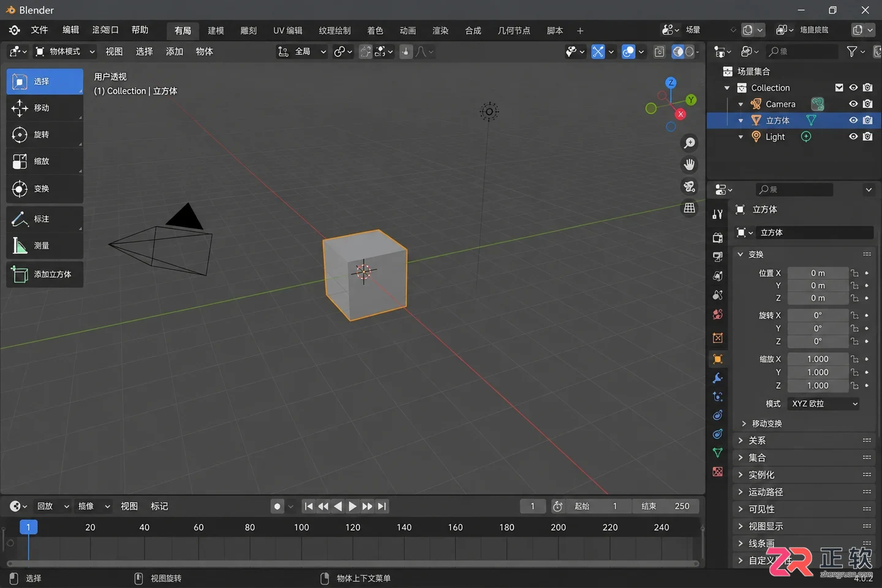882x588 pixels.
Task: Click the play animation button
Action: [353, 507]
